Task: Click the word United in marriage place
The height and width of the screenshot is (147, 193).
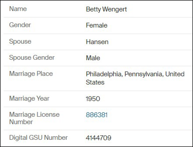Action: pyautogui.click(x=175, y=74)
